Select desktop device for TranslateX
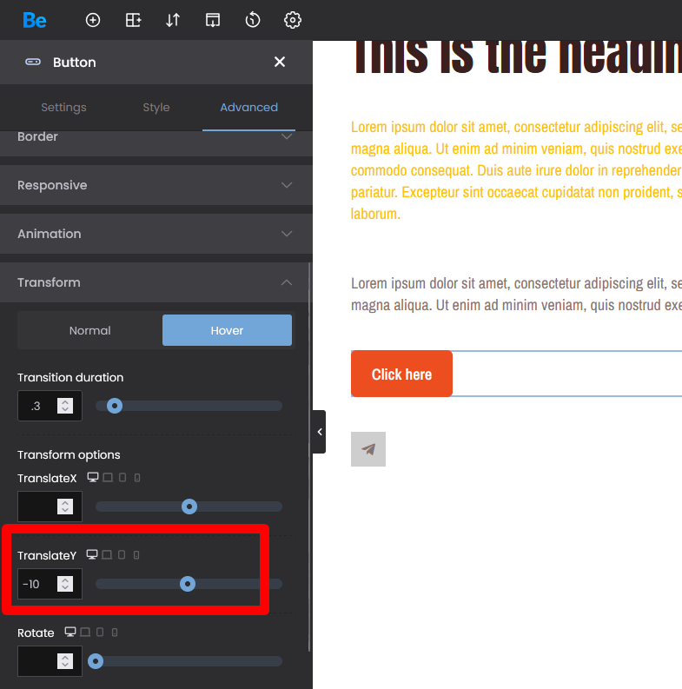This screenshot has width=682, height=689. (92, 478)
